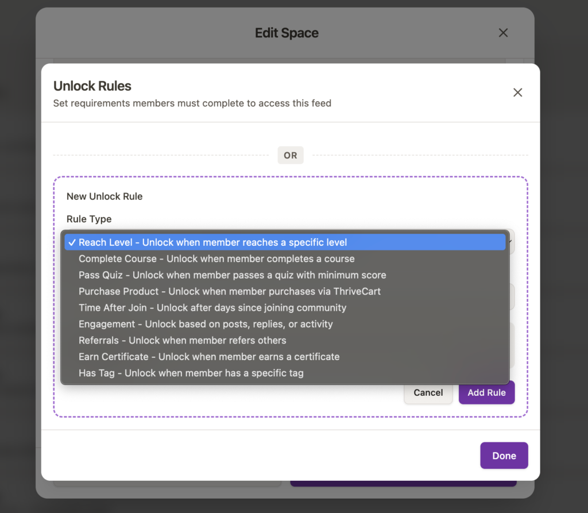Image resolution: width=588 pixels, height=513 pixels.
Task: Choose Complete Course from the rule list
Action: point(216,259)
